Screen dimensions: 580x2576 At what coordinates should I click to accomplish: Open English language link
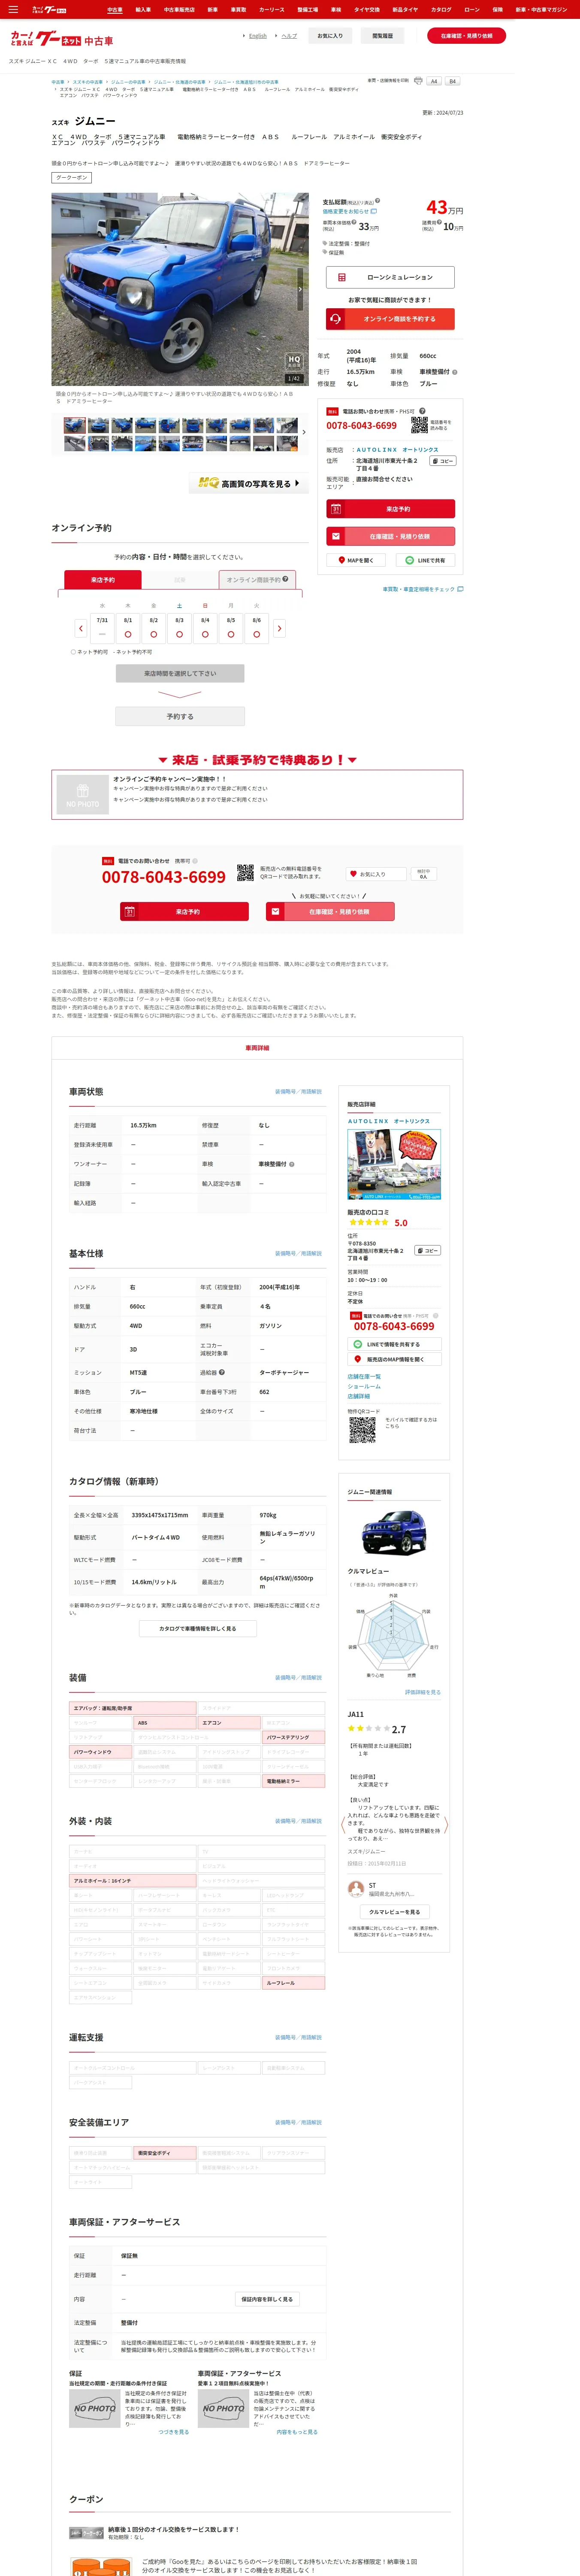tap(257, 36)
